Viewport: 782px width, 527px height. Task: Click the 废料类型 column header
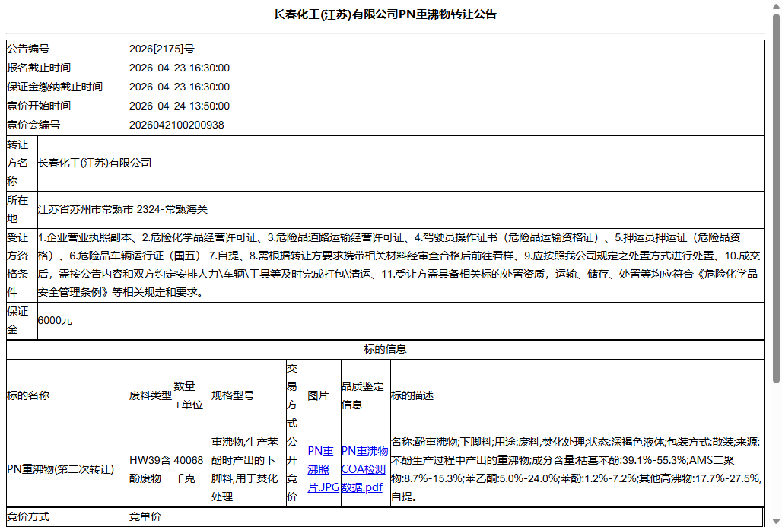tap(151, 396)
